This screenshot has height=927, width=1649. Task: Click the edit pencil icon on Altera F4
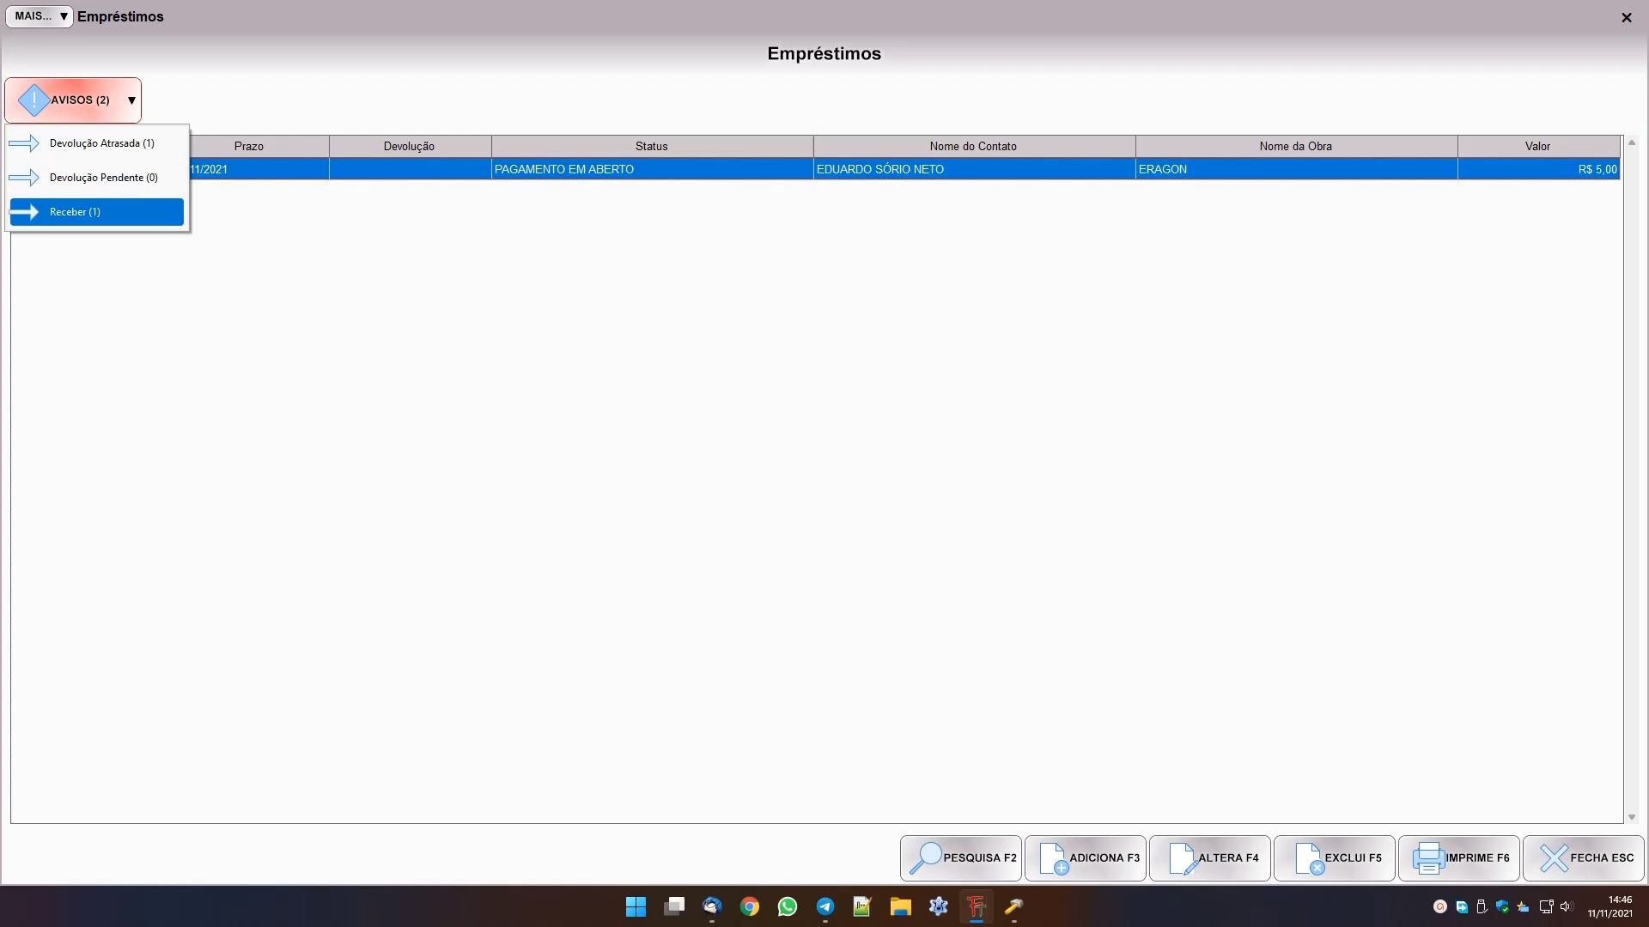pyautogui.click(x=1182, y=857)
